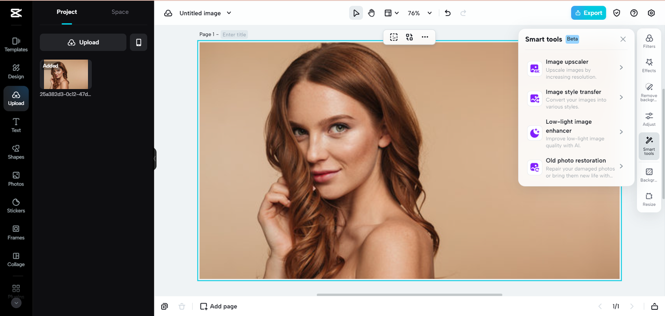Viewport: 665px width, 316px height.
Task: Open the Background tool in right rail
Action: click(649, 175)
